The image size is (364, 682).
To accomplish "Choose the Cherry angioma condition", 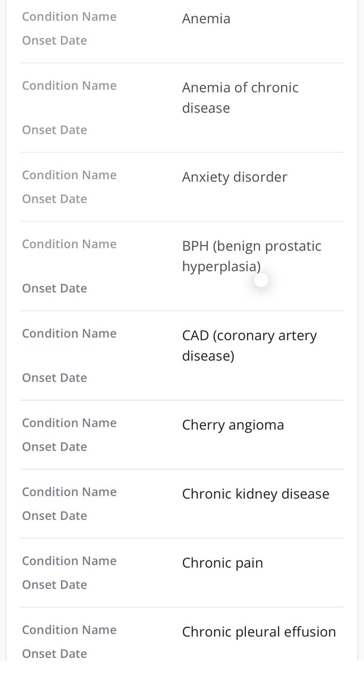I will [x=233, y=425].
